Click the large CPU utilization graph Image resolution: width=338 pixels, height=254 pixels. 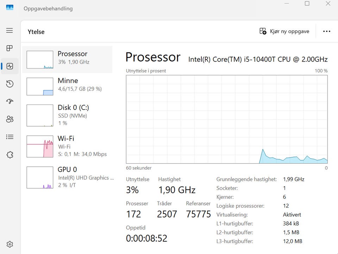point(227,119)
